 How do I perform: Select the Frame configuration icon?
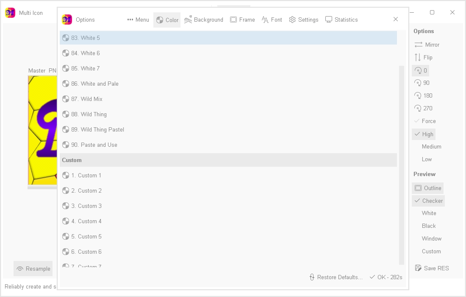point(233,20)
